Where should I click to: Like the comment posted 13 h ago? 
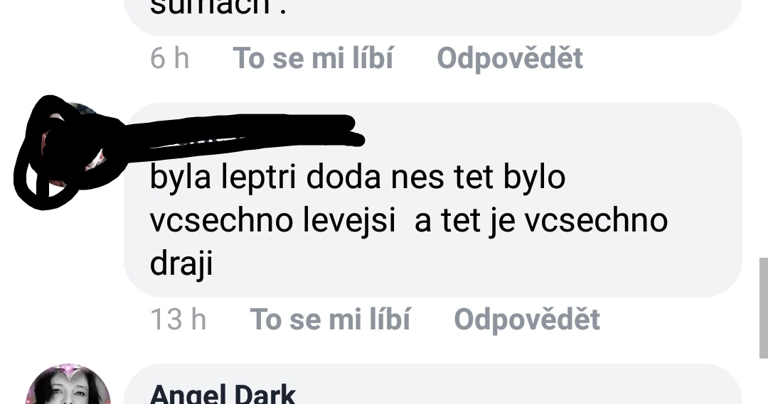[x=330, y=320]
